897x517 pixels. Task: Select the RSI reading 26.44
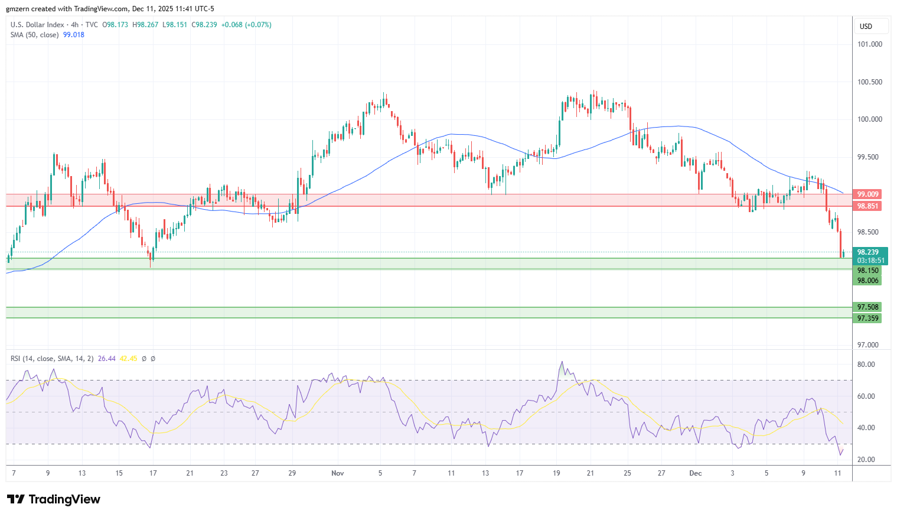tap(107, 359)
